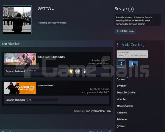Screen dimensions: 165x132
Task: Click 'Herhangi bir bilgi verilmedi.' summary text
Action: [x=52, y=23]
